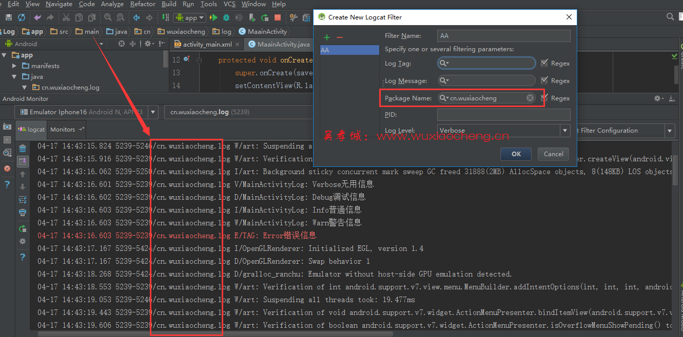Toggle Regex checkbox for Log Message
683x337 pixels.
point(544,80)
